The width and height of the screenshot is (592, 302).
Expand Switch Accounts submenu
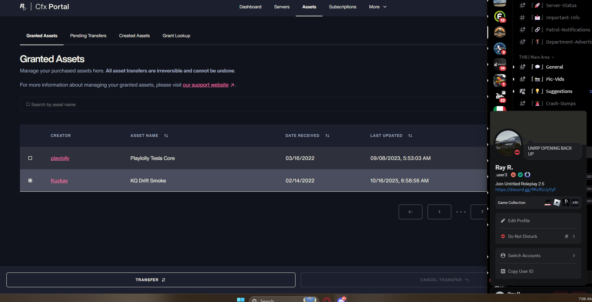[x=574, y=256]
